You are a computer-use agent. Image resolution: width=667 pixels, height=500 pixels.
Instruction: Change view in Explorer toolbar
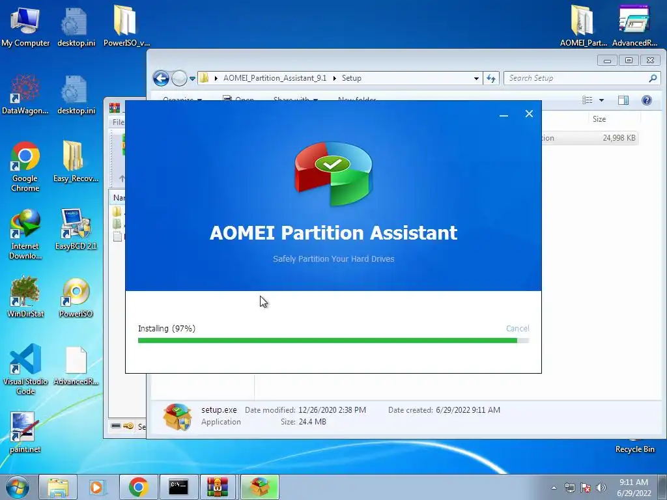pos(588,100)
